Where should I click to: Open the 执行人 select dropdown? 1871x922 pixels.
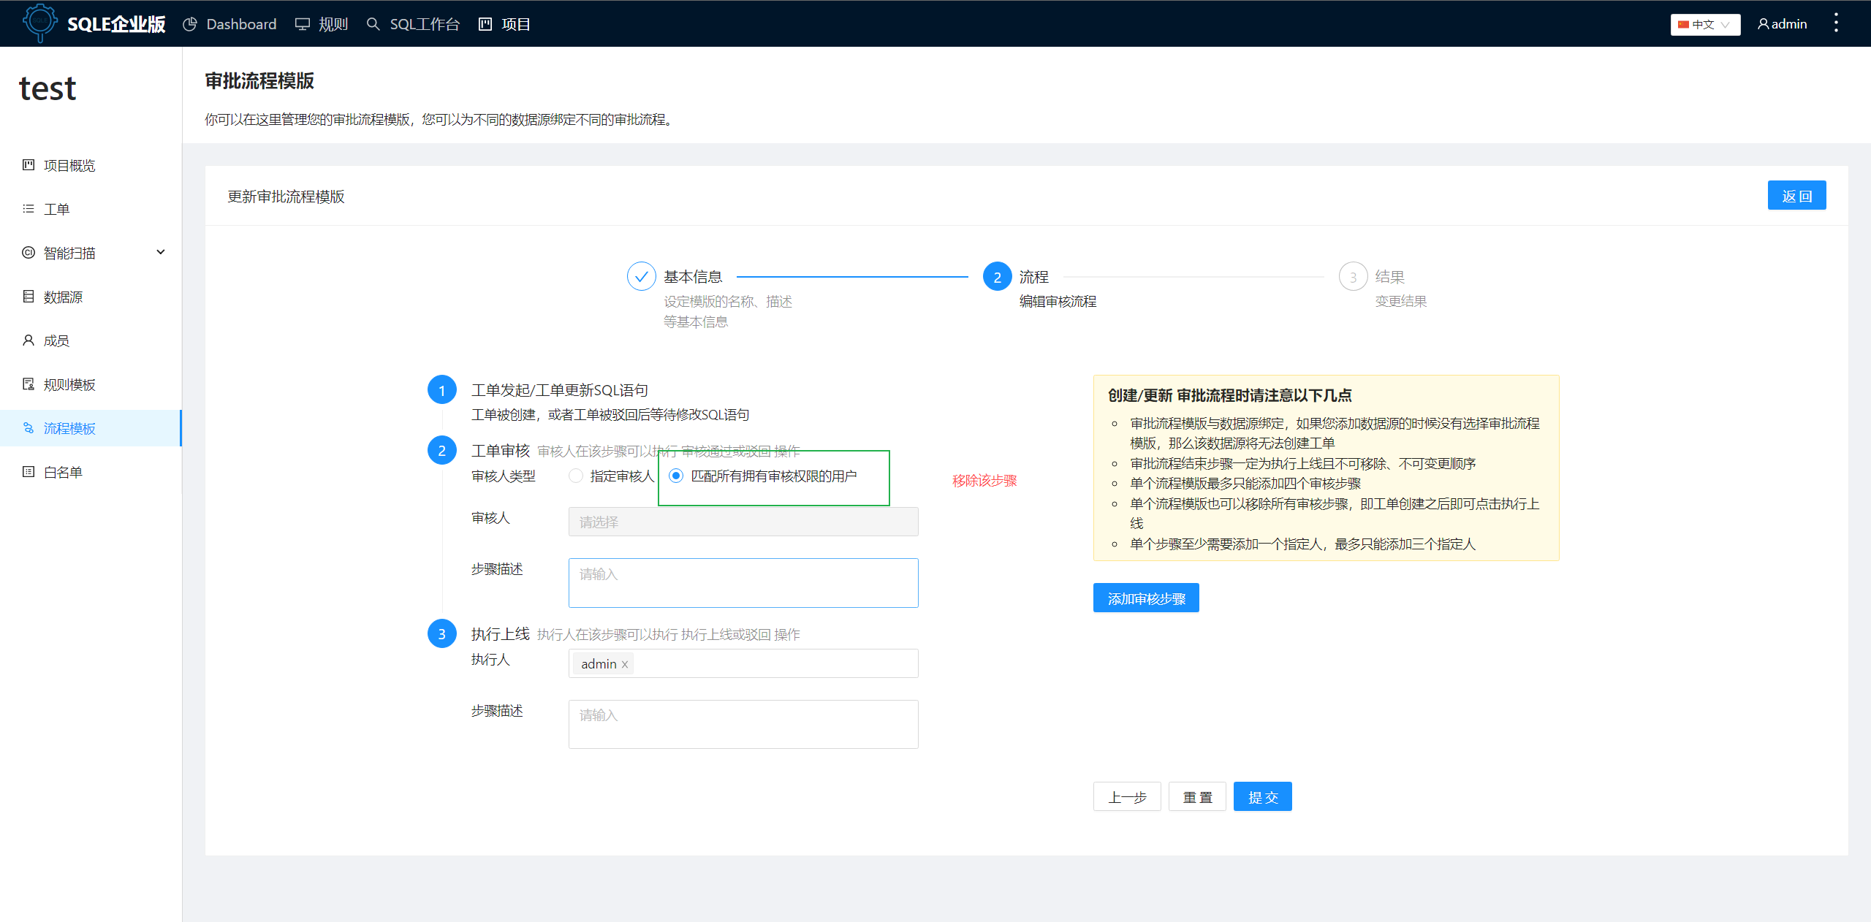click(743, 663)
